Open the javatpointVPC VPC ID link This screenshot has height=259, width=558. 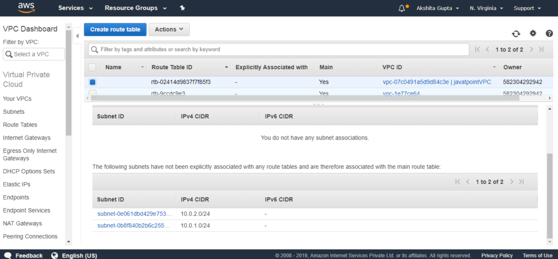point(437,82)
